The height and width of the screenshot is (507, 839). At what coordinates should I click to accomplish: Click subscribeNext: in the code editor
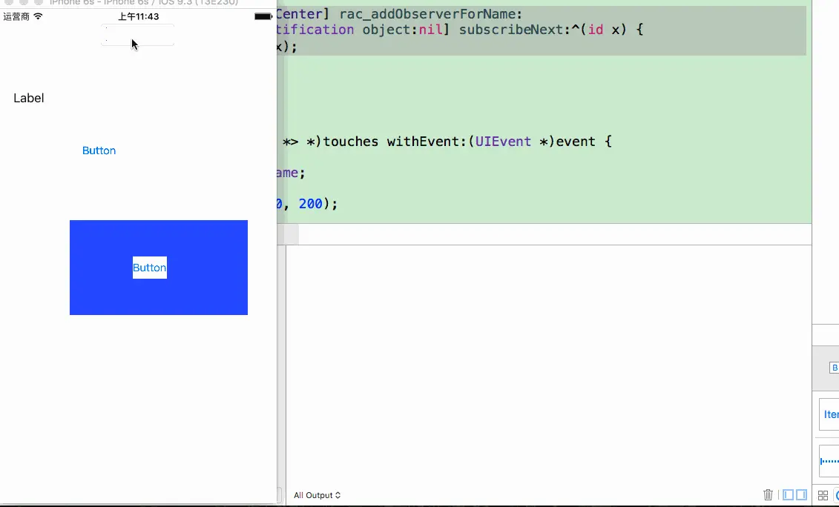coord(515,30)
